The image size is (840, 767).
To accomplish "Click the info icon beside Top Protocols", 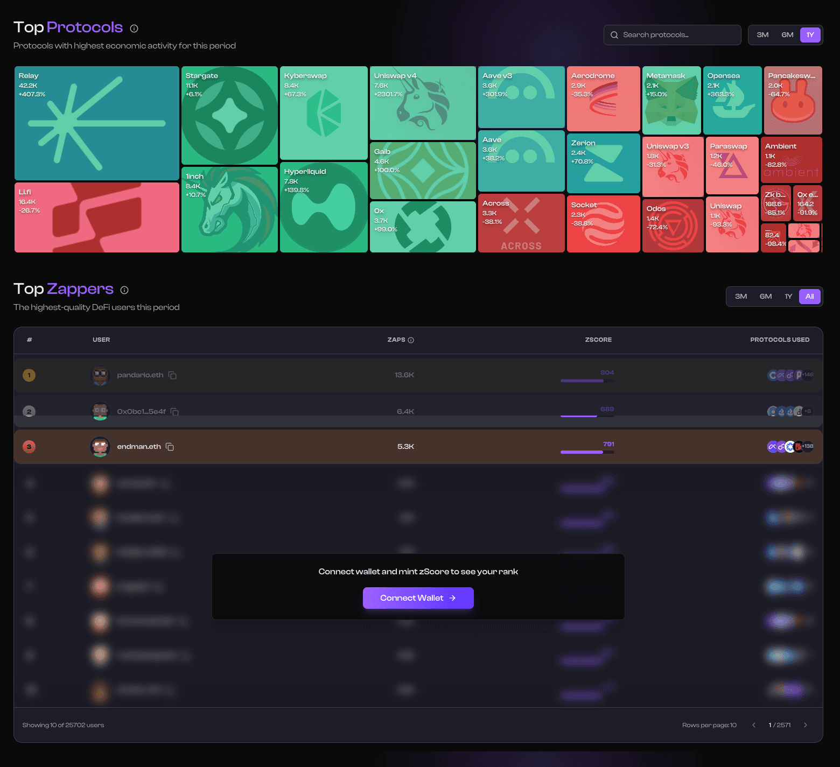I will [134, 29].
